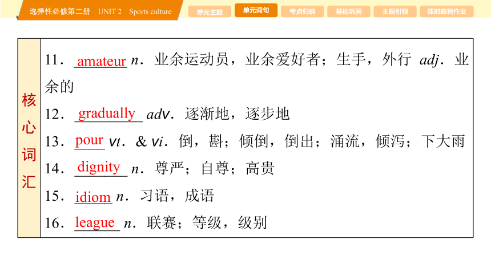This screenshot has width=491, height=276.
Task: Select the red word idiom
Action: (x=93, y=197)
